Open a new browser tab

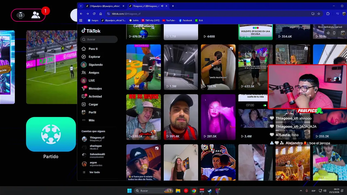click(173, 6)
